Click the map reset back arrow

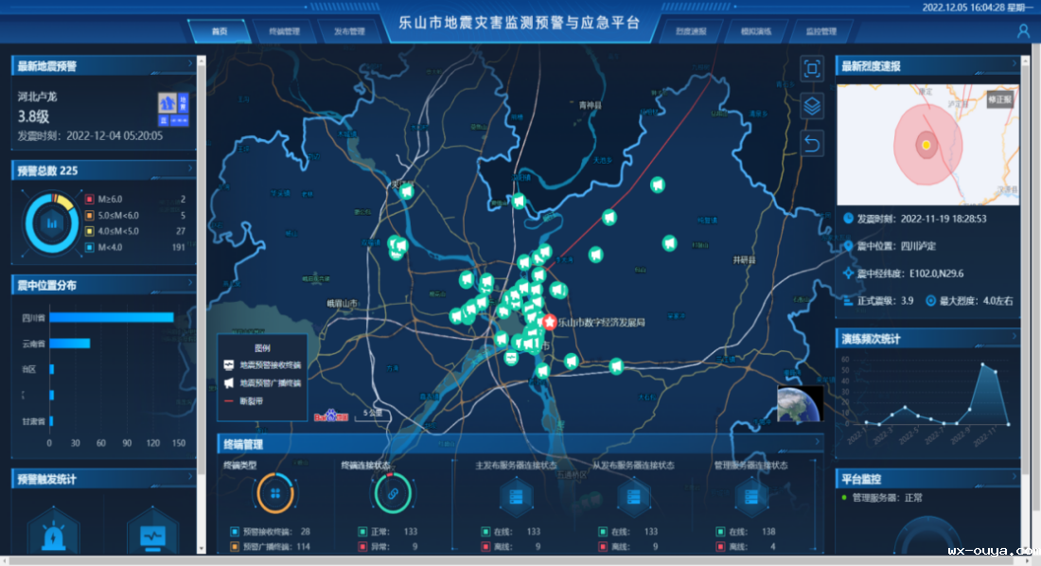point(811,143)
